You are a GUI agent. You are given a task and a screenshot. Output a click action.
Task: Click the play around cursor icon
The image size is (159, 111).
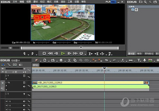point(102,54)
